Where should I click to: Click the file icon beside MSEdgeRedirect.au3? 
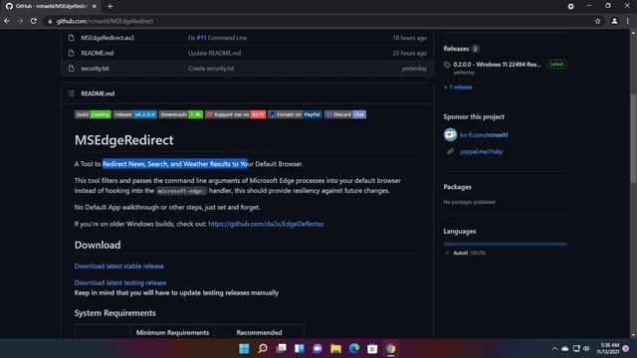pyautogui.click(x=71, y=38)
